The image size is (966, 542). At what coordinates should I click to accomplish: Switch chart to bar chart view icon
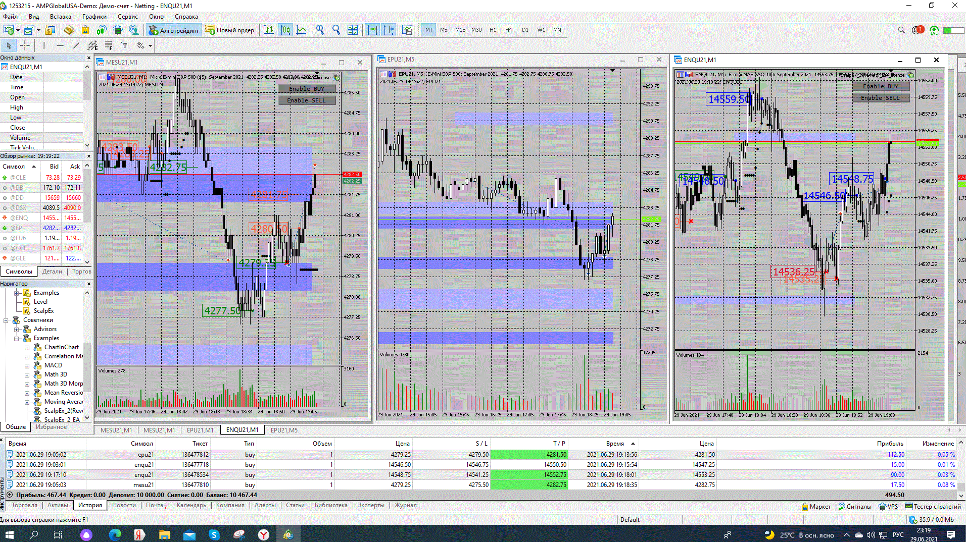click(269, 30)
